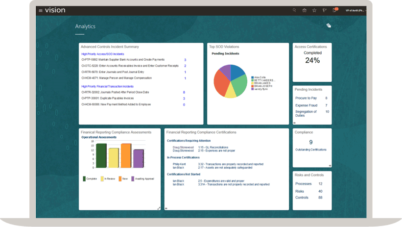Click the green Complete bar in chart
Screen dimensions: 402x227
[101, 155]
